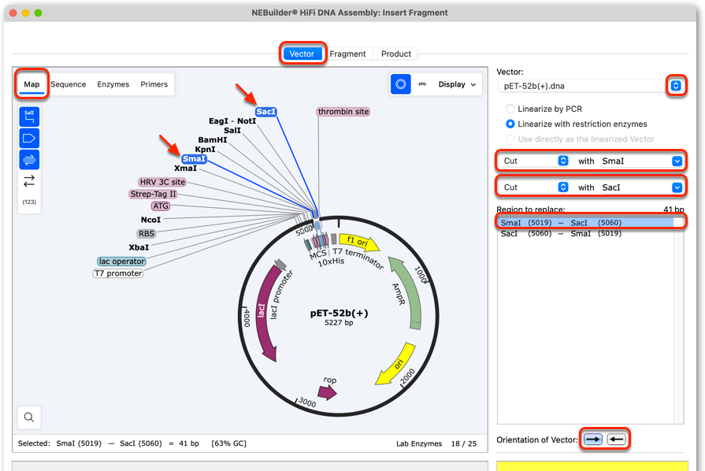Image resolution: width=705 pixels, height=471 pixels.
Task: Switch to the Fragment tab
Action: coord(347,54)
